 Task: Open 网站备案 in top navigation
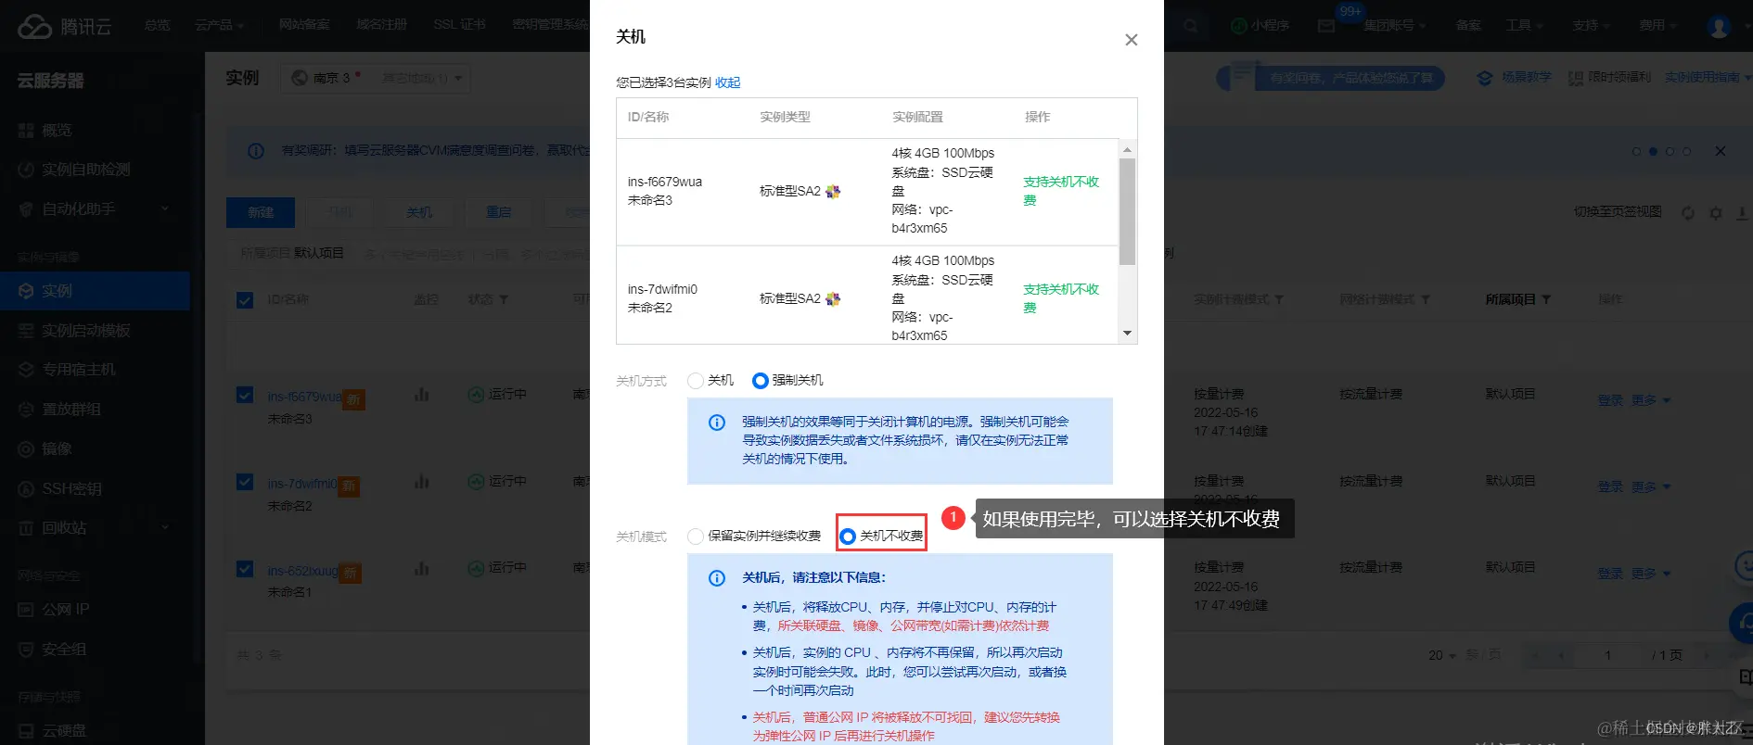coord(304,24)
